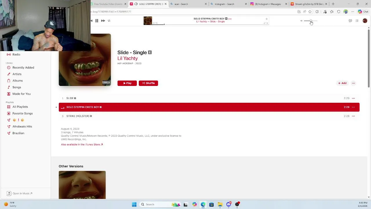Image resolution: width=371 pixels, height=209 pixels.
Task: Close the azar - Search tab
Action: (206, 4)
